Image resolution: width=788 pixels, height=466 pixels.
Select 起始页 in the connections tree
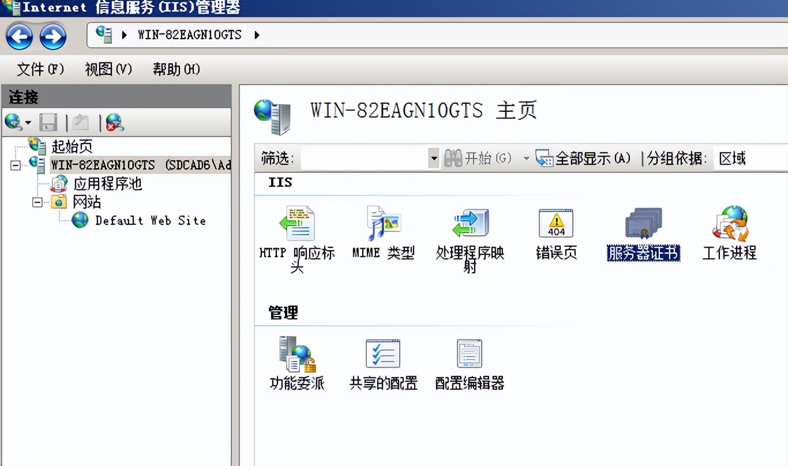click(x=72, y=146)
